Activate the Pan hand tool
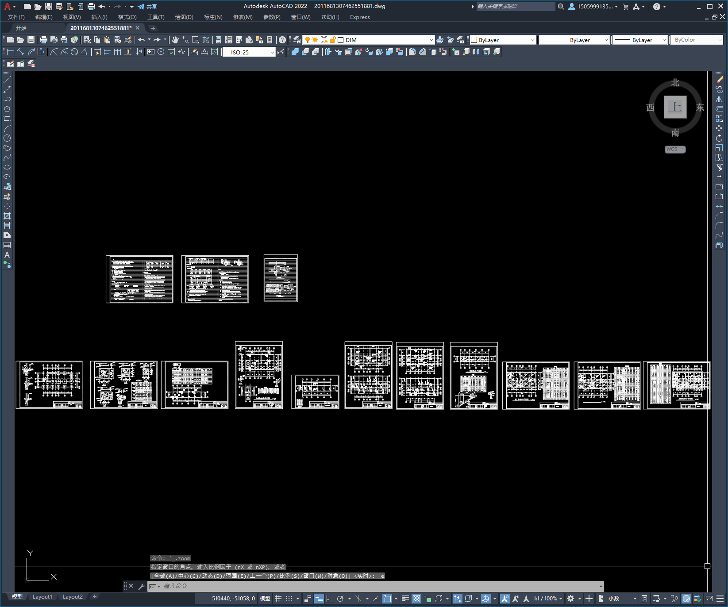This screenshot has width=728, height=607. (x=175, y=40)
